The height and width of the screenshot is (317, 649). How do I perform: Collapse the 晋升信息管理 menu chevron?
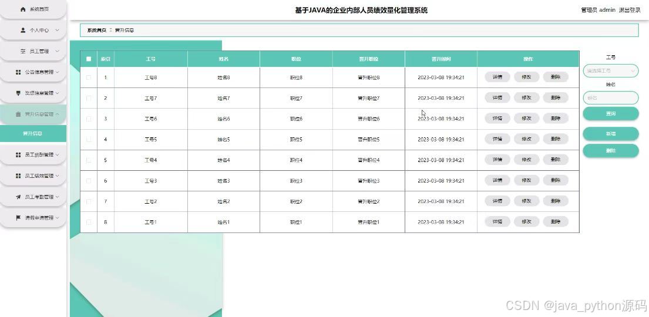click(x=57, y=114)
